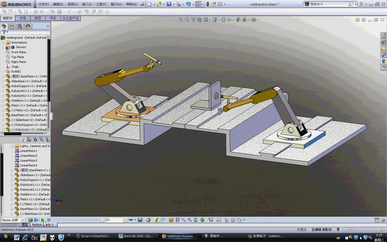Add a Spring to the motion study
The width and height of the screenshot is (387, 242).
(x=177, y=220)
